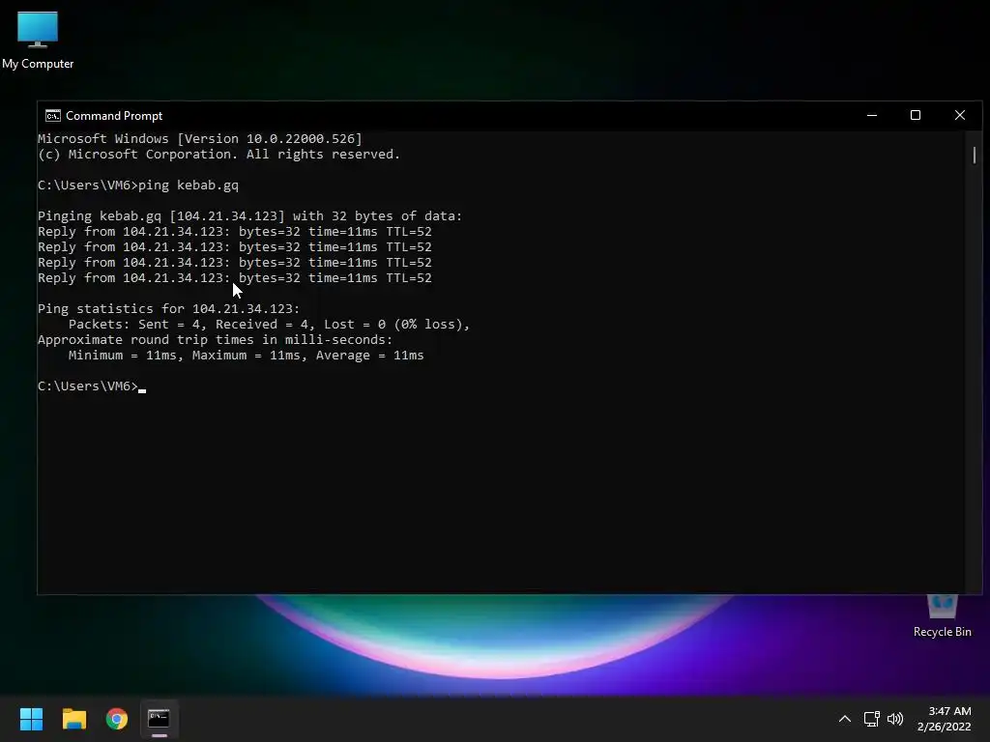Click the Microsoft Windows version line
Image resolution: width=990 pixels, height=742 pixels.
point(200,139)
